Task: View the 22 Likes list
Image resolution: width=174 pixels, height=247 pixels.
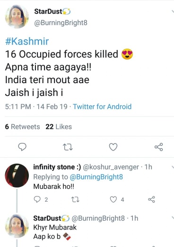Action: 59,127
